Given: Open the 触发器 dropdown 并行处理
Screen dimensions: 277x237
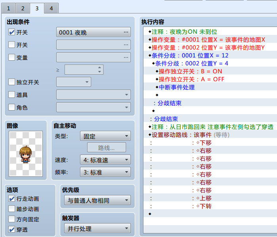Looking at the screenshot, I should coord(97,228).
